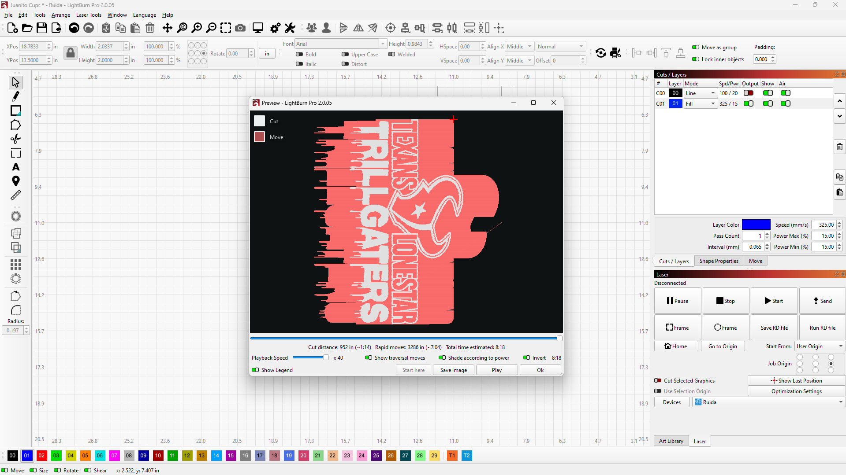
Task: Enable Cut Selected Graphics switch
Action: pos(658,381)
